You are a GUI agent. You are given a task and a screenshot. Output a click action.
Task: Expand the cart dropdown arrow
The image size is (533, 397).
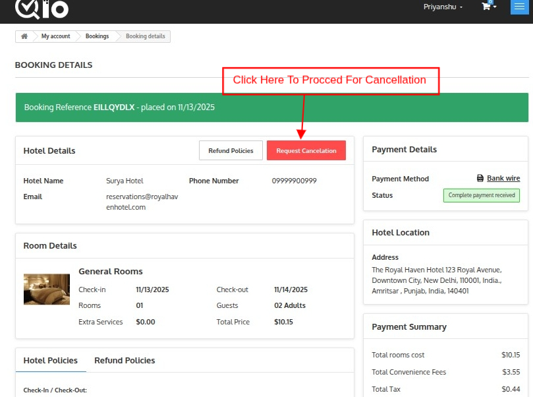click(495, 7)
